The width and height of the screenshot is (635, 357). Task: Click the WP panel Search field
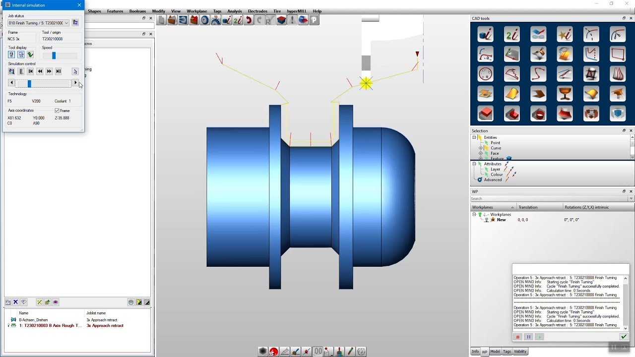click(549, 199)
